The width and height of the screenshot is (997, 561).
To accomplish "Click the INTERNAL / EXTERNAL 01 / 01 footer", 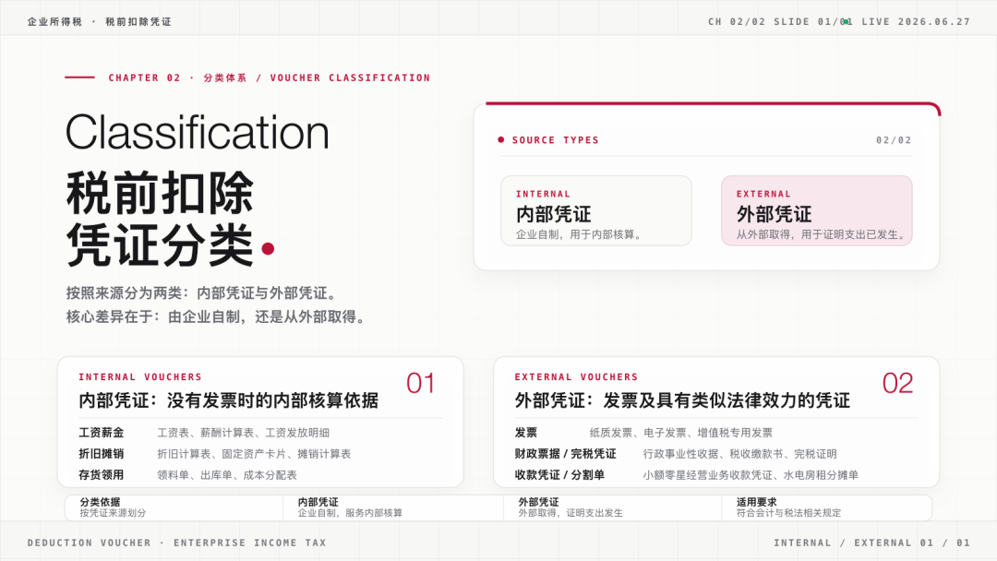I will click(871, 543).
